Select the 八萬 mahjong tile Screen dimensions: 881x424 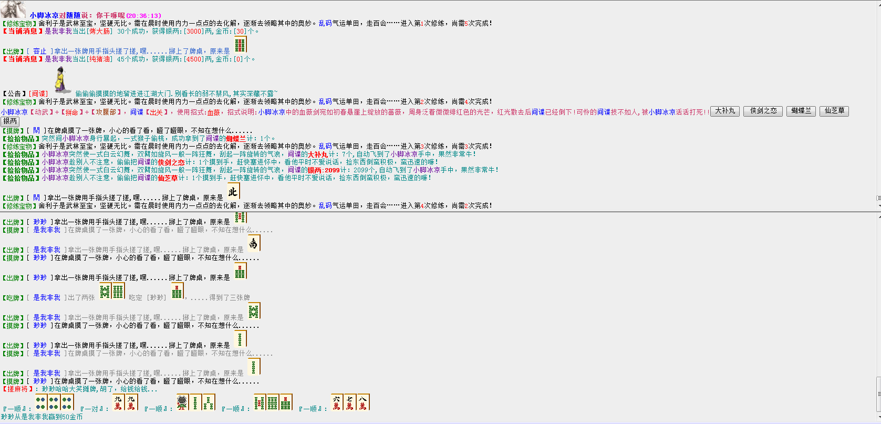[363, 402]
